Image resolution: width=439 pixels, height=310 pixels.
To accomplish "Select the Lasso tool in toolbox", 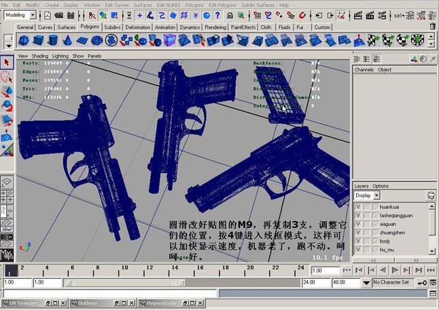I will tap(7, 77).
